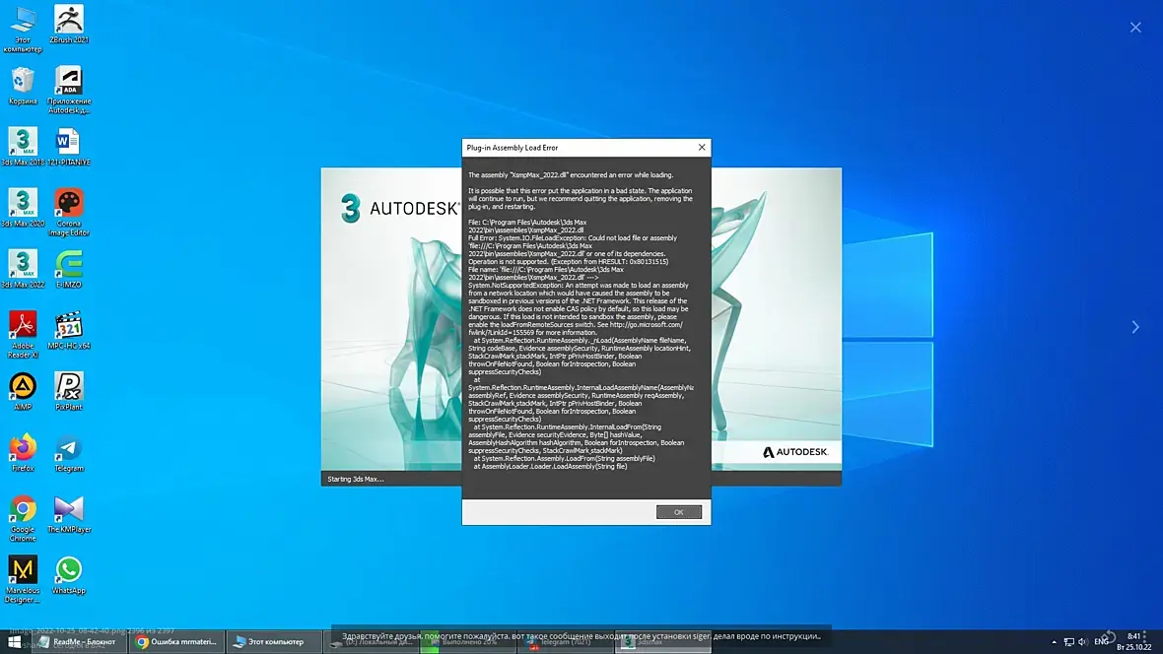Viewport: 1163px width, 654px height.
Task: Select The KMPlayer desktop shortcut
Action: 69,514
